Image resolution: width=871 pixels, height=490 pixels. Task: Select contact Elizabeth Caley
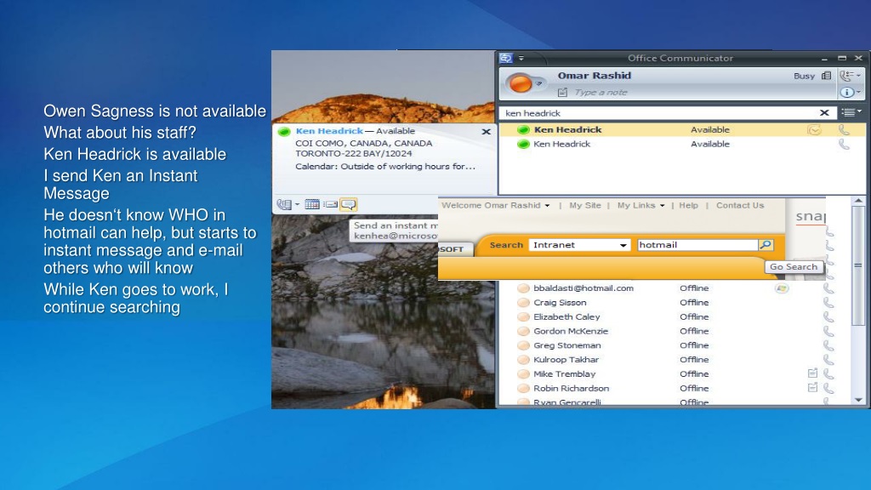click(x=566, y=317)
